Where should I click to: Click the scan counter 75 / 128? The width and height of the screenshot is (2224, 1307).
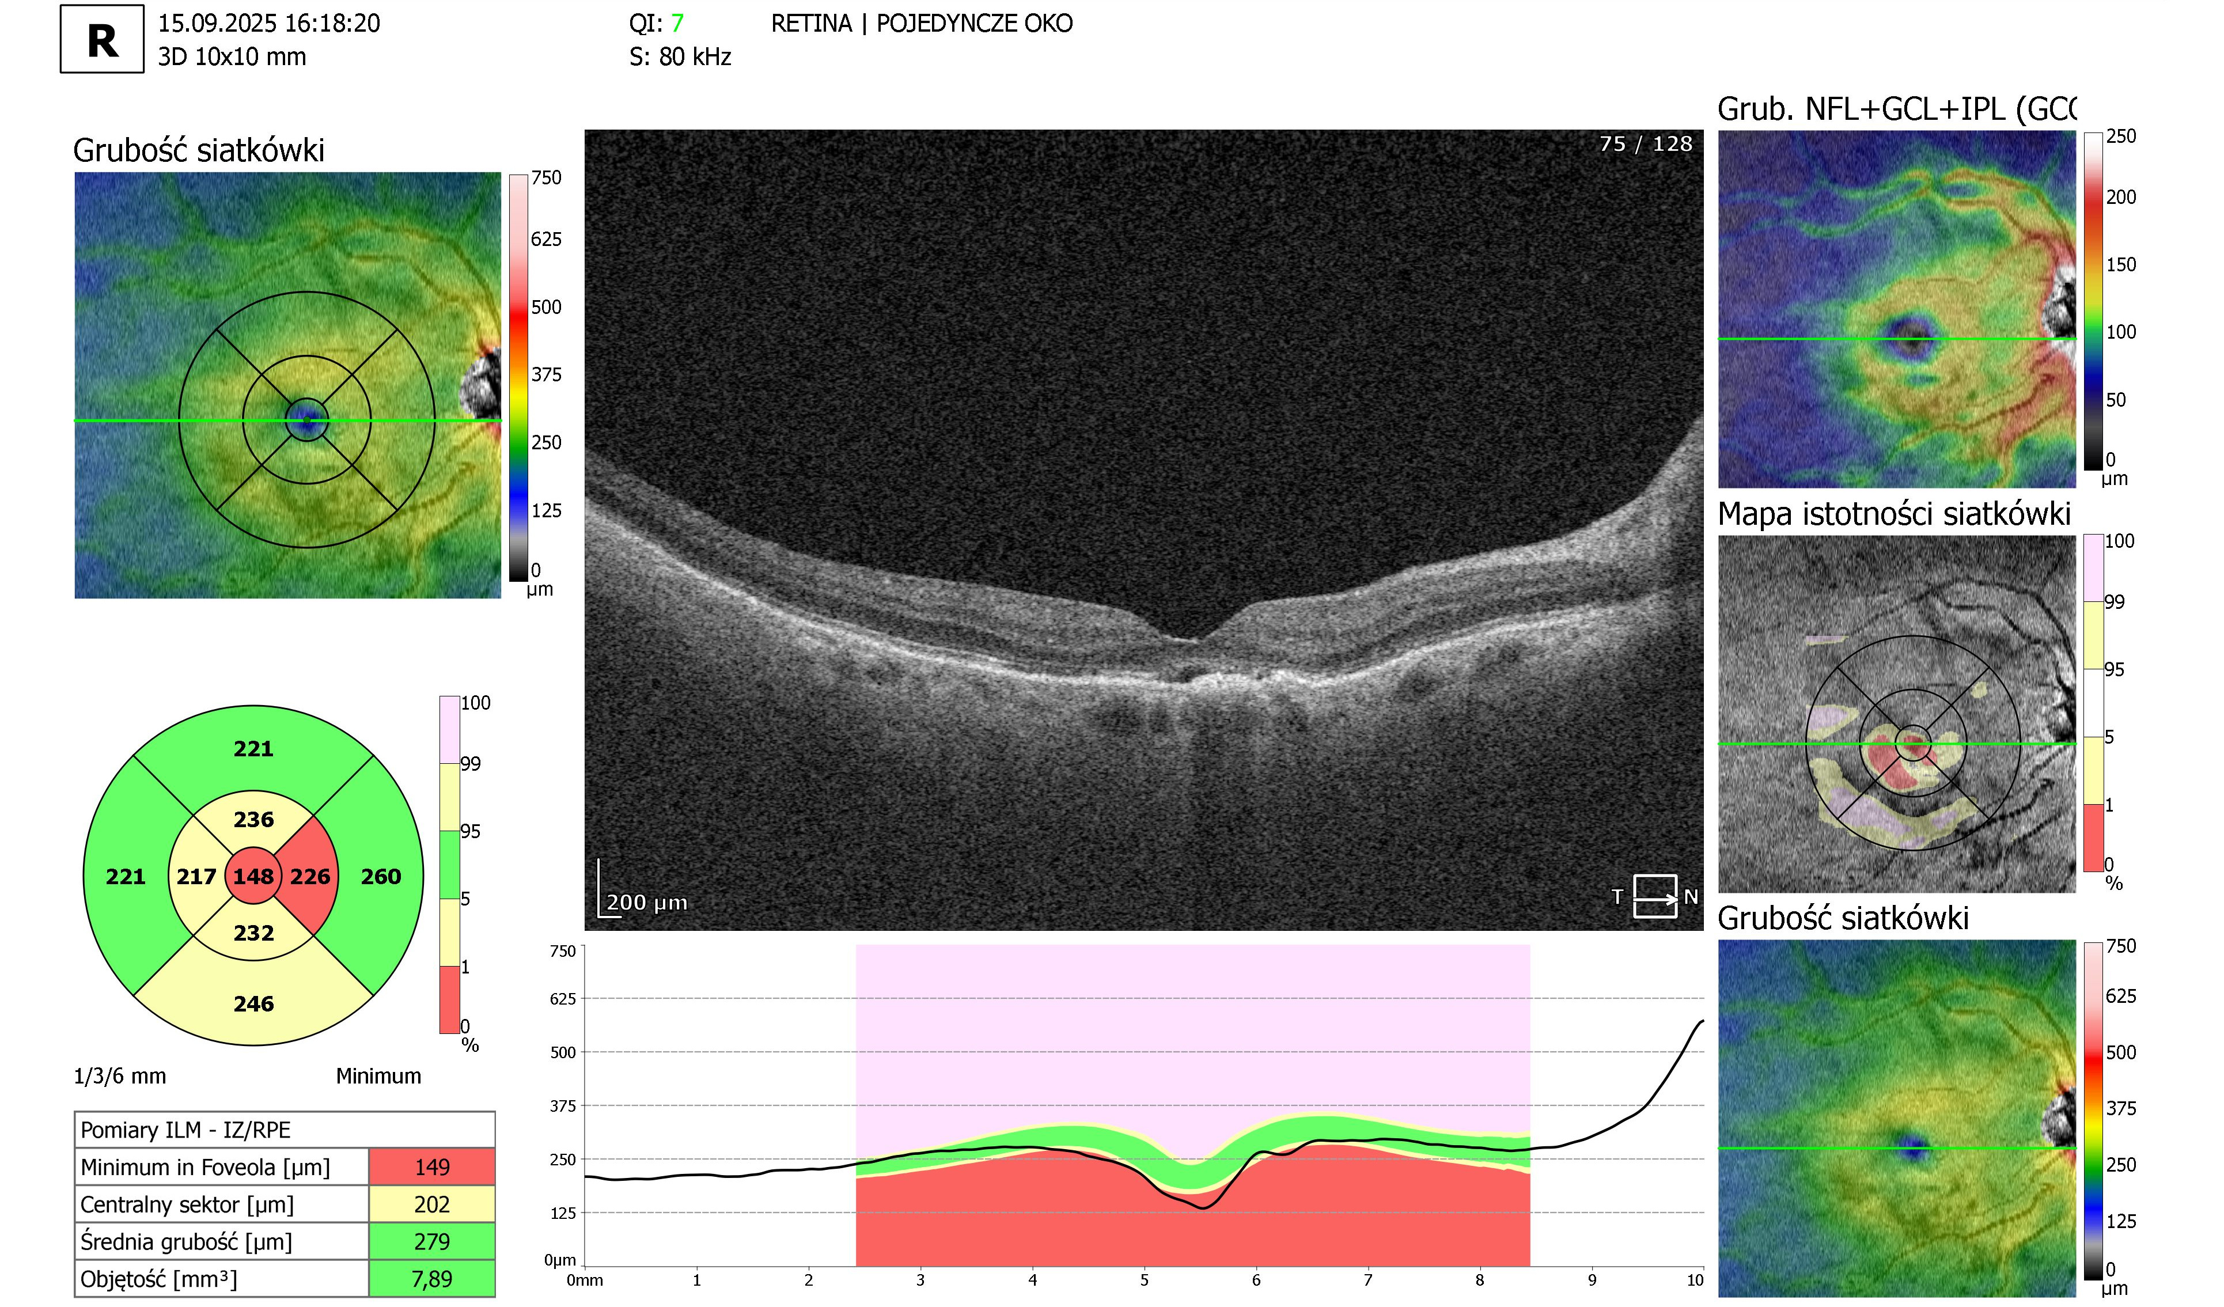(x=1646, y=144)
